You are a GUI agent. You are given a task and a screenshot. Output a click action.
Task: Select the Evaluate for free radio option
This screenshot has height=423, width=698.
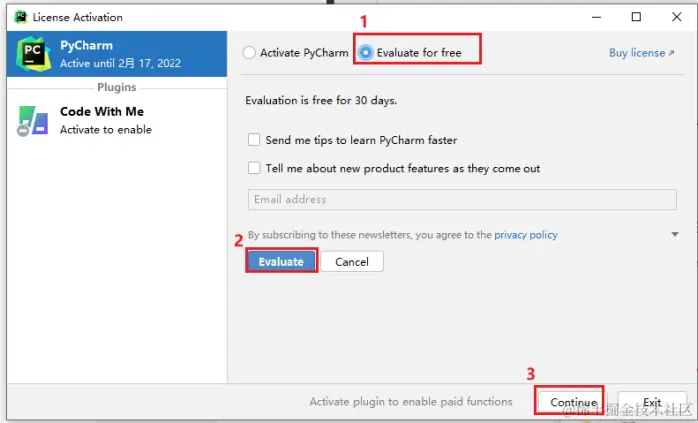(366, 53)
